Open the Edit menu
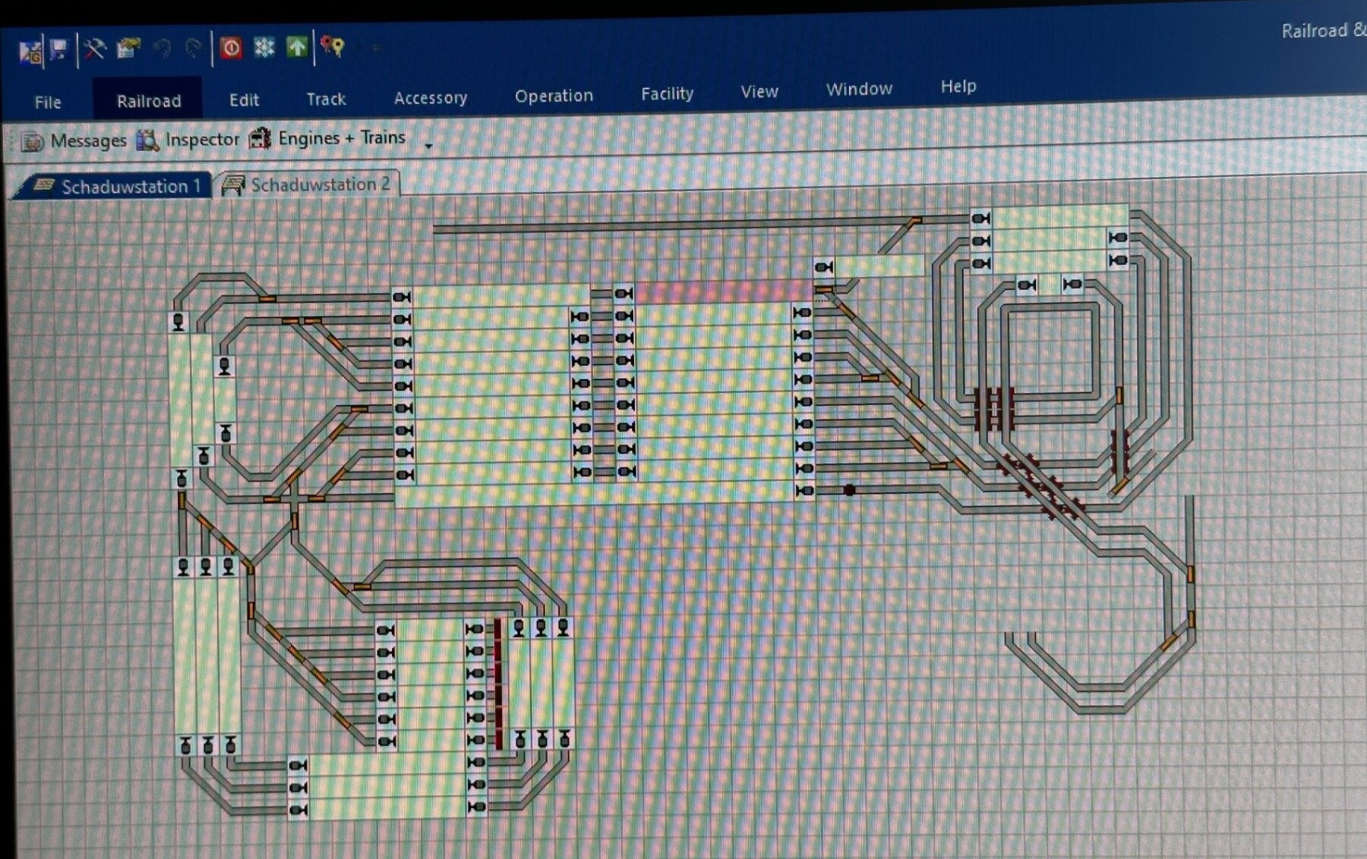Image resolution: width=1367 pixels, height=859 pixels. click(x=244, y=99)
